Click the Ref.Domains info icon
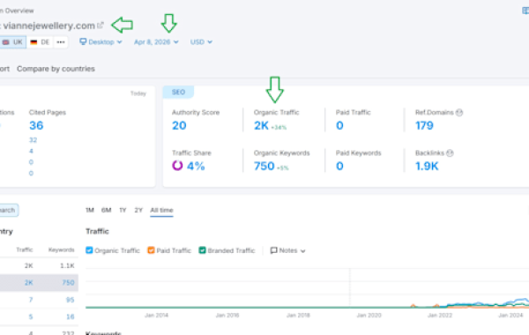 click(x=459, y=113)
